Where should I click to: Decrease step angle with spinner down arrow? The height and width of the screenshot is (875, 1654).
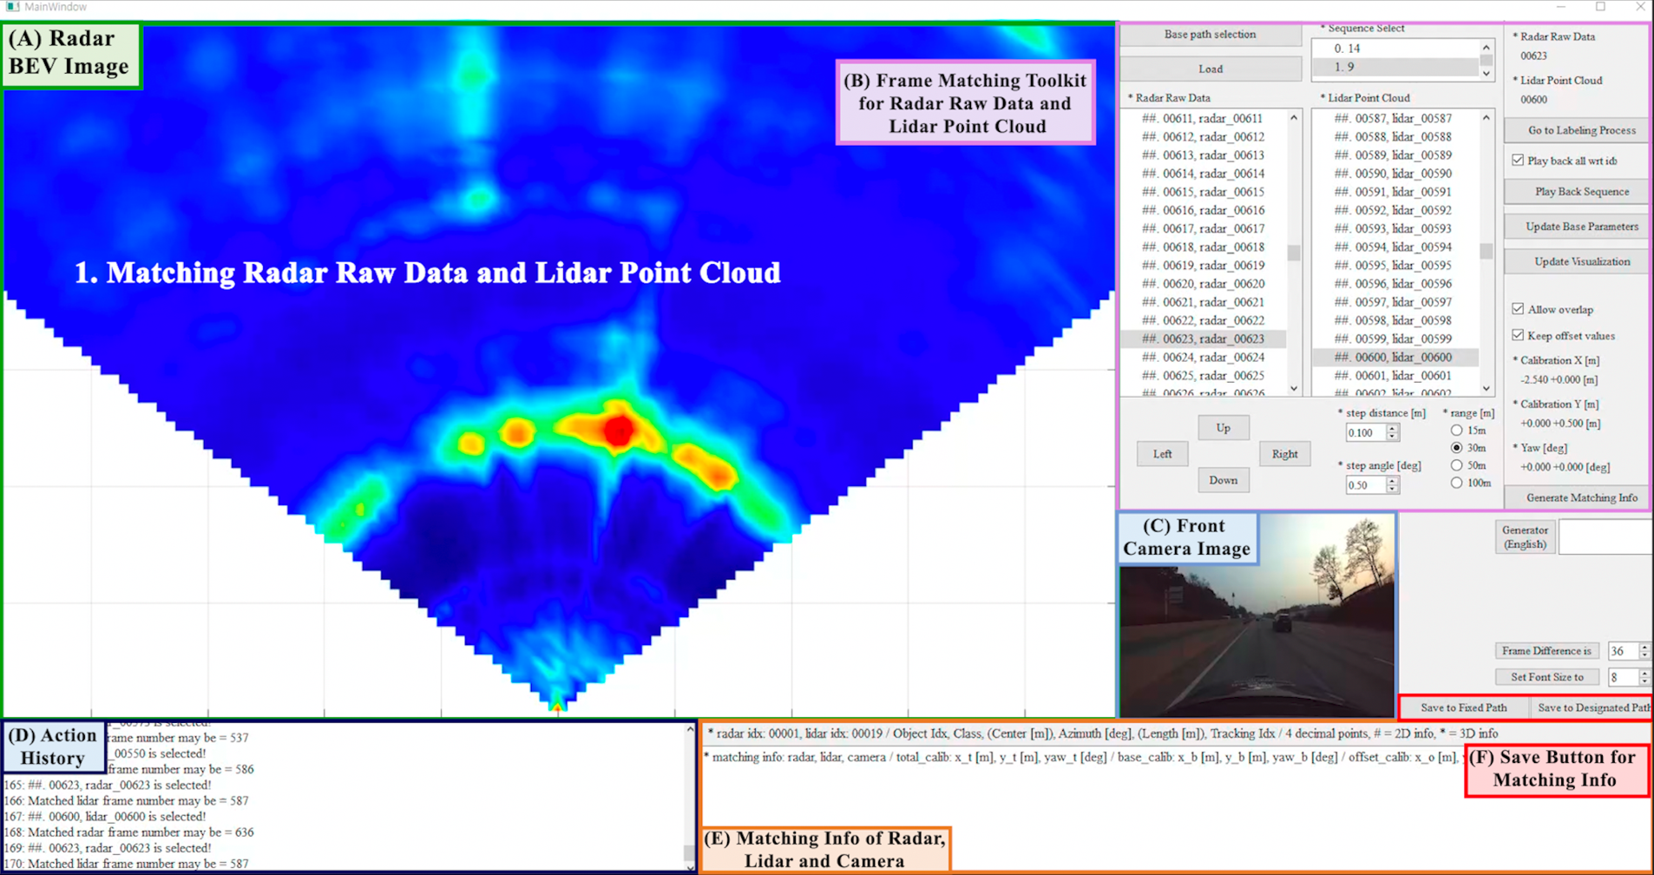coord(1392,490)
